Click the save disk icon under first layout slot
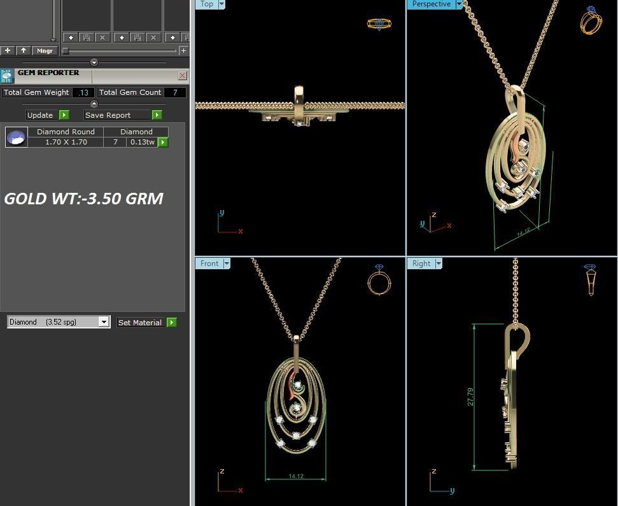Image resolution: width=618 pixels, height=506 pixels. (x=87, y=38)
